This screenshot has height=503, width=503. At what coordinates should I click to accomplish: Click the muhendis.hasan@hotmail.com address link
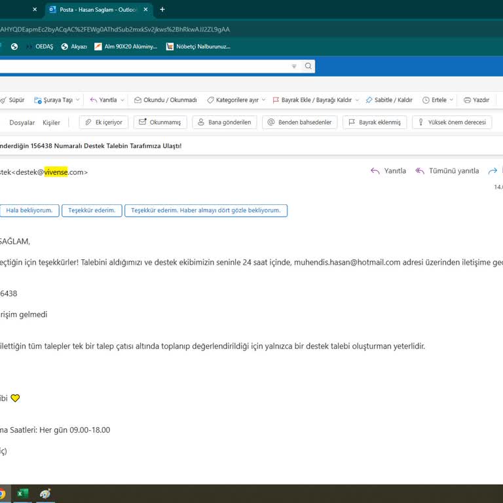click(x=347, y=263)
